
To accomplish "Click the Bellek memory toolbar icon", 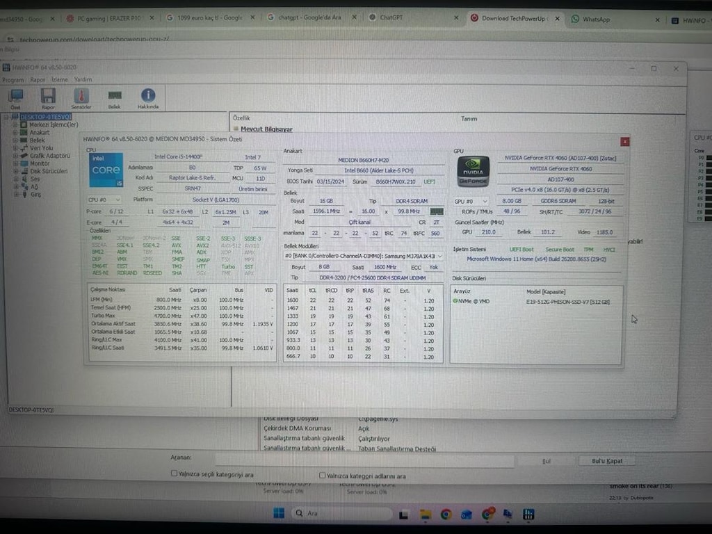I will click(115, 97).
